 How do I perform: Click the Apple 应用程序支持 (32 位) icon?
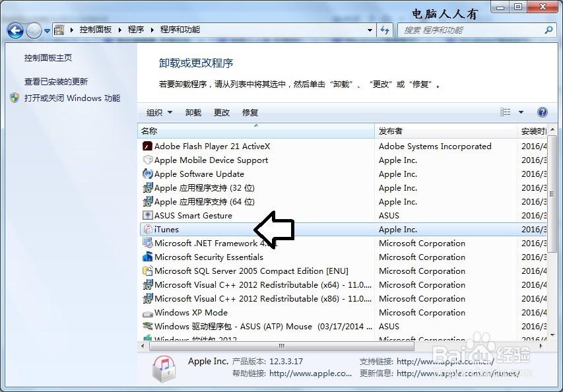tap(148, 187)
